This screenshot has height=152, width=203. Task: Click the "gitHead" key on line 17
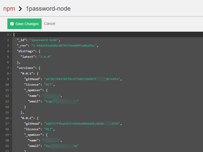pos(32,124)
